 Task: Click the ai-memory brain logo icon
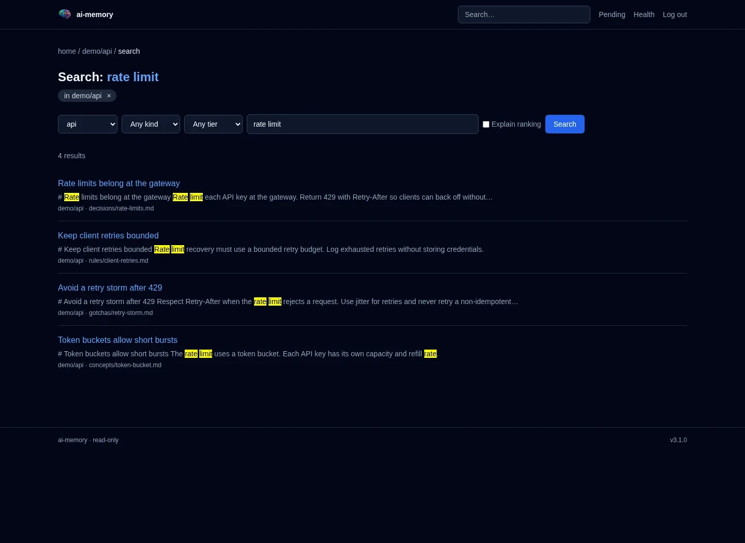(65, 14)
